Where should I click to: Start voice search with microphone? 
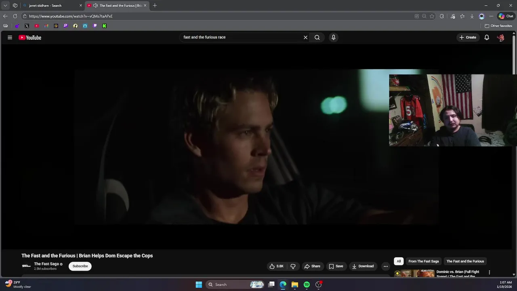[x=333, y=37]
